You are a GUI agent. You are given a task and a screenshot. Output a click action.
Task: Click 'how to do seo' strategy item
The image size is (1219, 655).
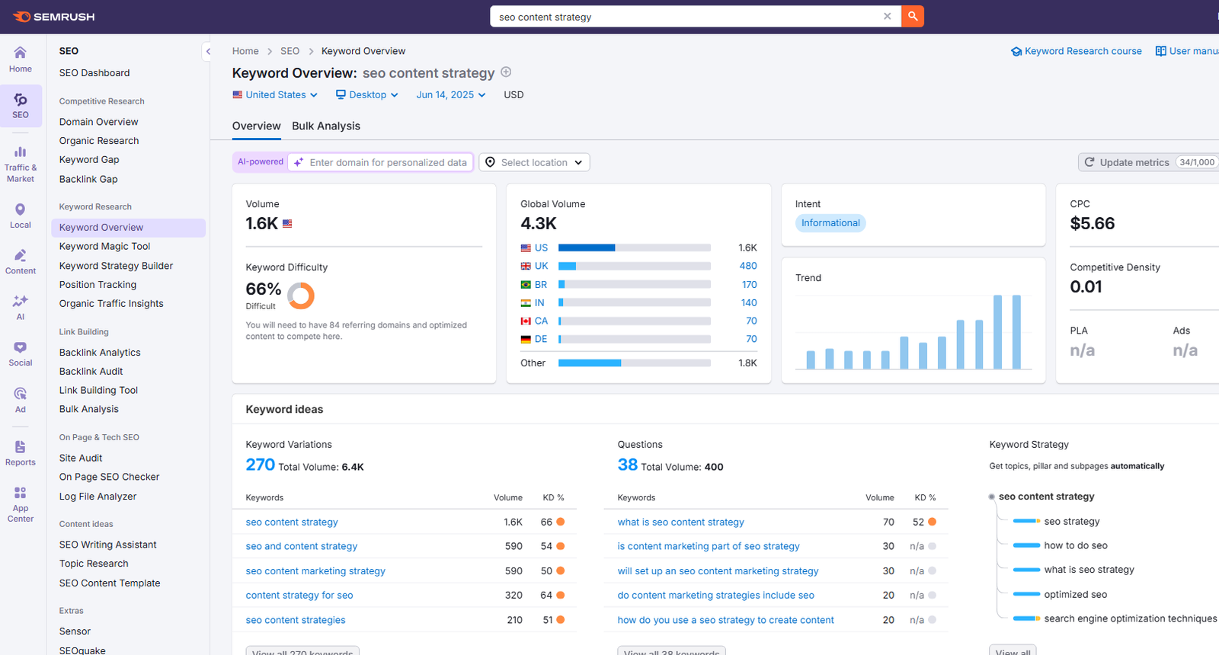[x=1076, y=546]
